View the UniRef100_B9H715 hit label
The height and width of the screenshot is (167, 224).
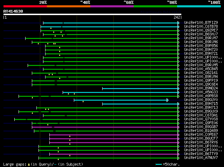[x=201, y=104]
